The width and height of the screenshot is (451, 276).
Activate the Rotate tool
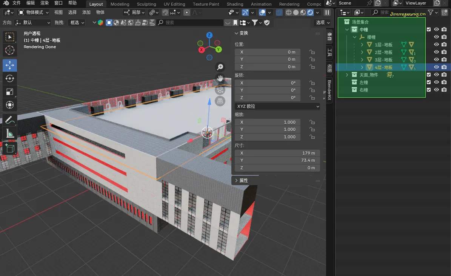click(x=10, y=78)
